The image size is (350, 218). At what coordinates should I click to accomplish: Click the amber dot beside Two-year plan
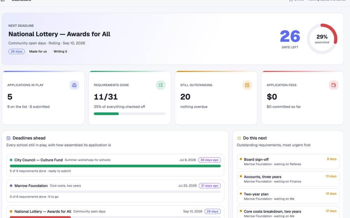point(241,194)
